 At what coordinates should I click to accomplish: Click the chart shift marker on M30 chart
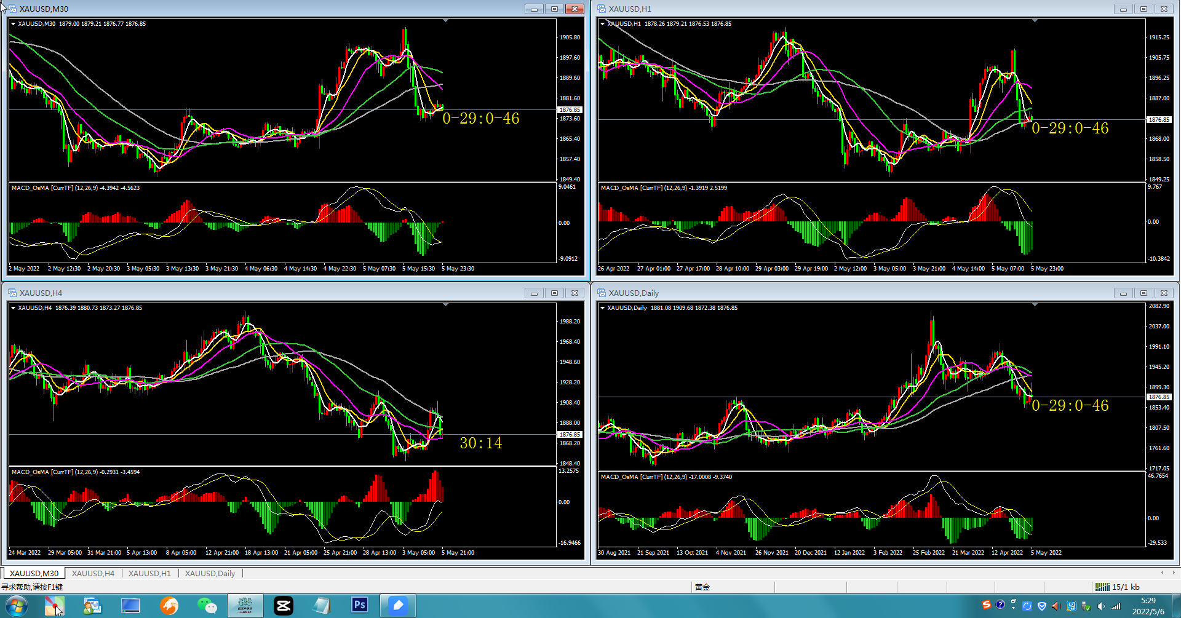(445, 21)
